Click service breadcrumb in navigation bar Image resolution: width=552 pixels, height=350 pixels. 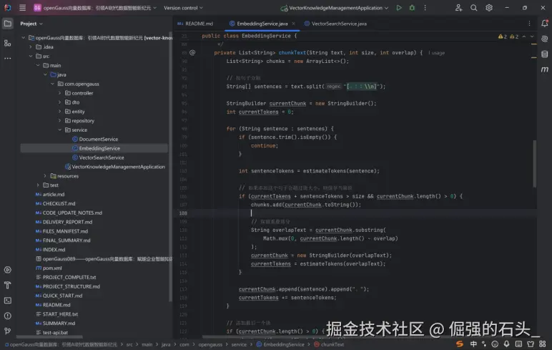click(x=239, y=344)
